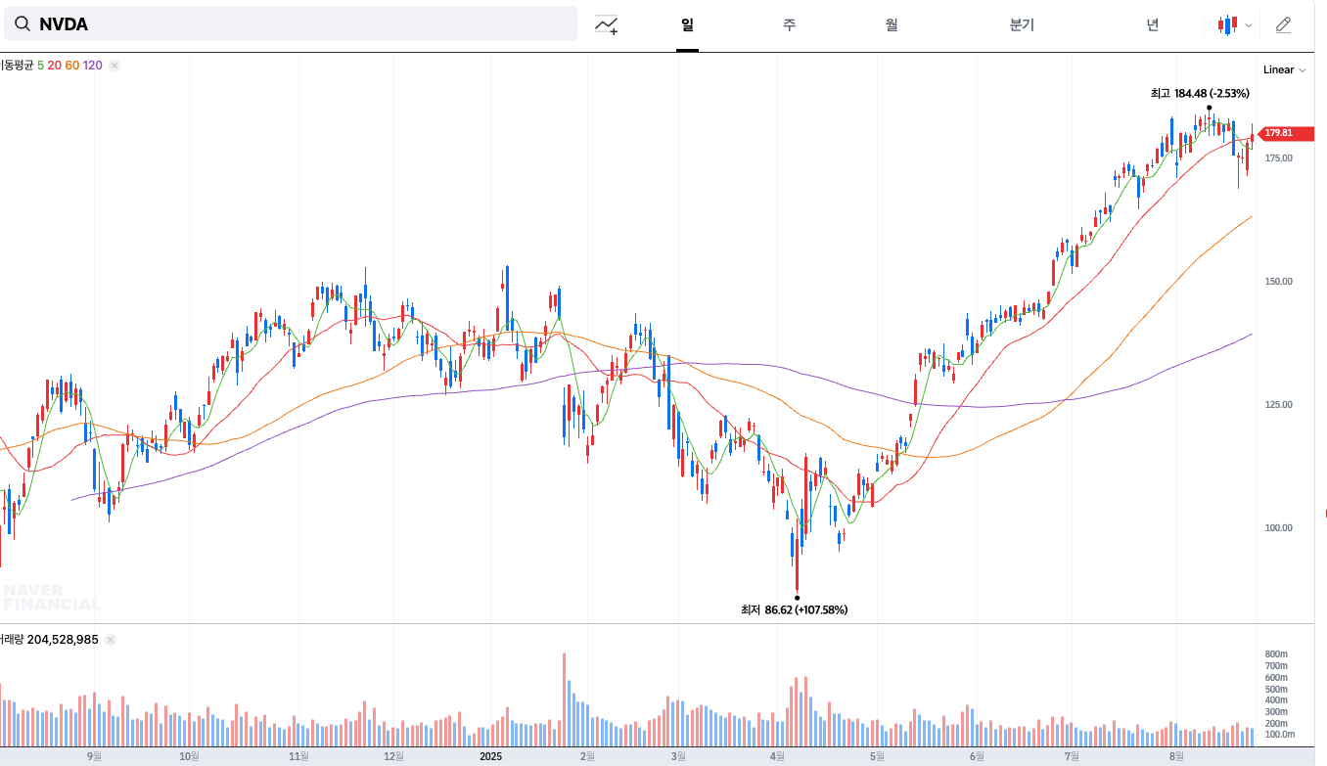
Task: Click the volume value 204,528,985
Action: pos(63,639)
